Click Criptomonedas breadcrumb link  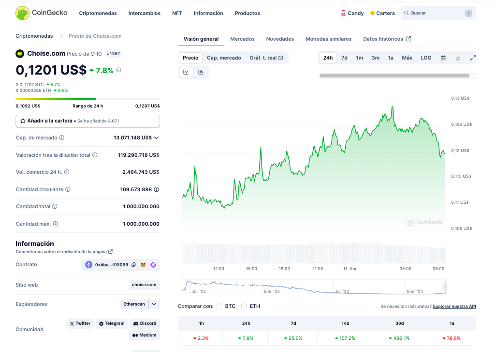[x=34, y=36]
